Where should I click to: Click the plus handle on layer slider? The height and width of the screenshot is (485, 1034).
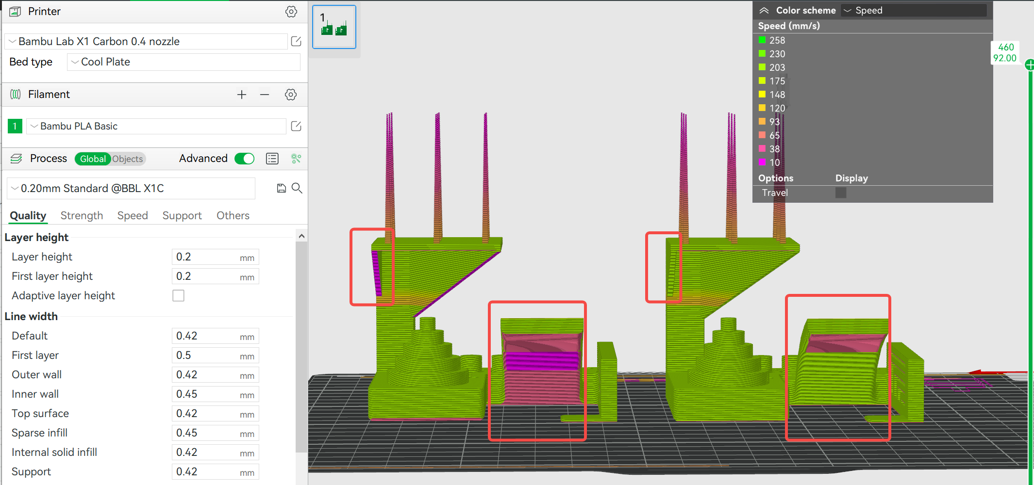[1029, 65]
